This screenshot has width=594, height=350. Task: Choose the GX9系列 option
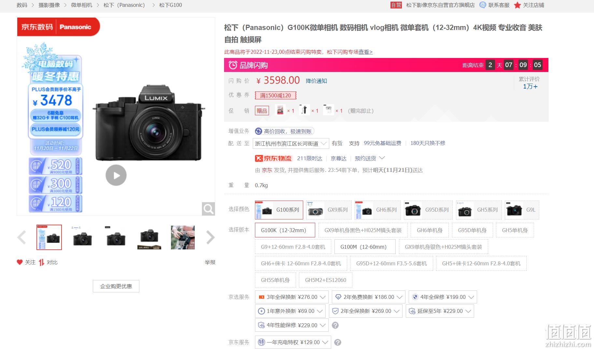pyautogui.click(x=329, y=210)
